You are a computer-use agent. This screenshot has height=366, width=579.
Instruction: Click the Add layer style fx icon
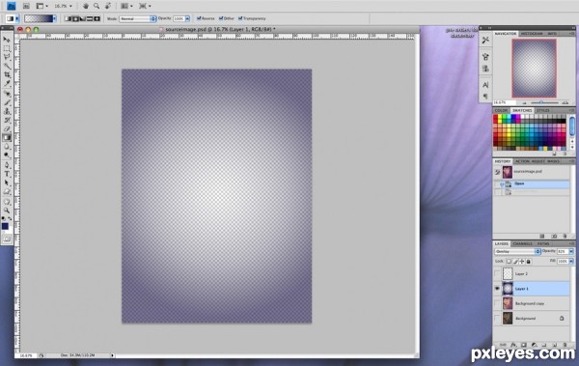pos(513,345)
